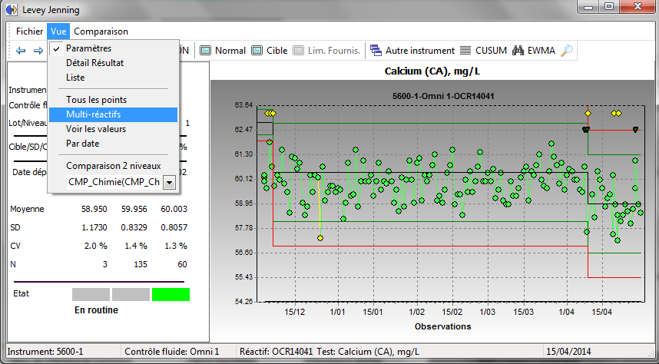Click the back arrow toolbar icon
659x364 pixels.
[21, 51]
